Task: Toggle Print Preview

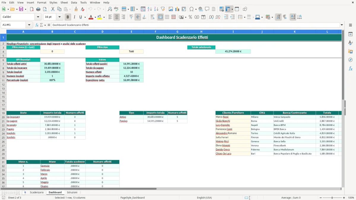Action: tap(45, 9)
